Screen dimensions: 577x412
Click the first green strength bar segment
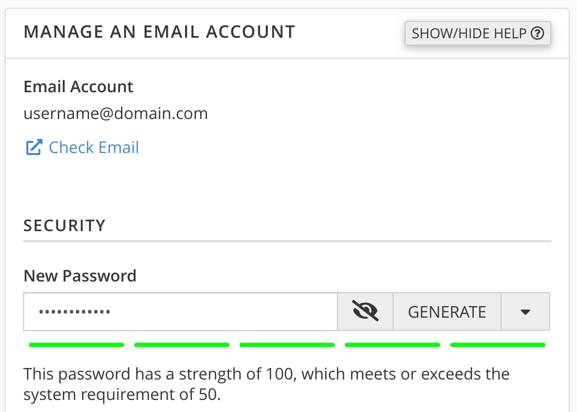point(77,345)
